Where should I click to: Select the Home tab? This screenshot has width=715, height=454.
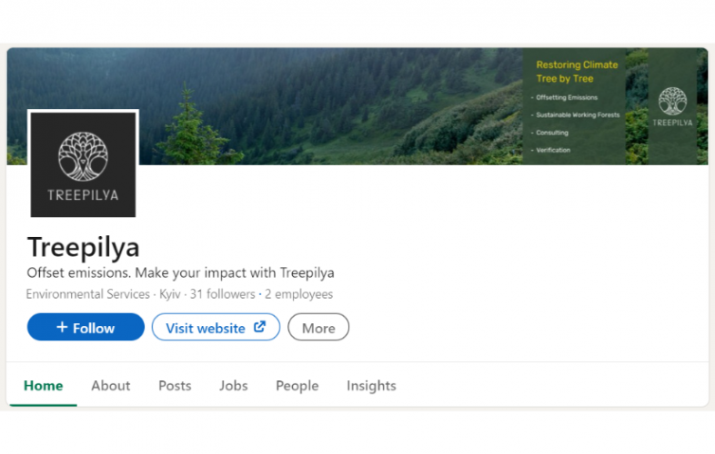[x=44, y=386]
